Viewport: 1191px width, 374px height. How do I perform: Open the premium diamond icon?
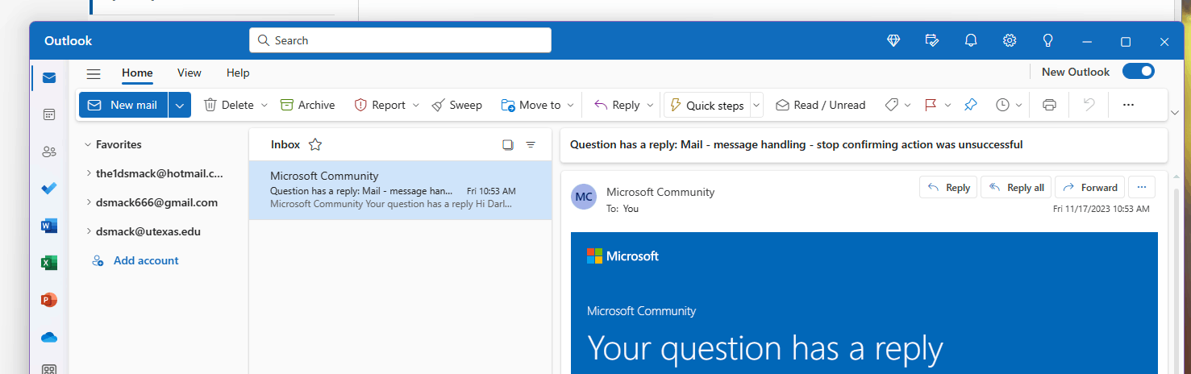893,40
